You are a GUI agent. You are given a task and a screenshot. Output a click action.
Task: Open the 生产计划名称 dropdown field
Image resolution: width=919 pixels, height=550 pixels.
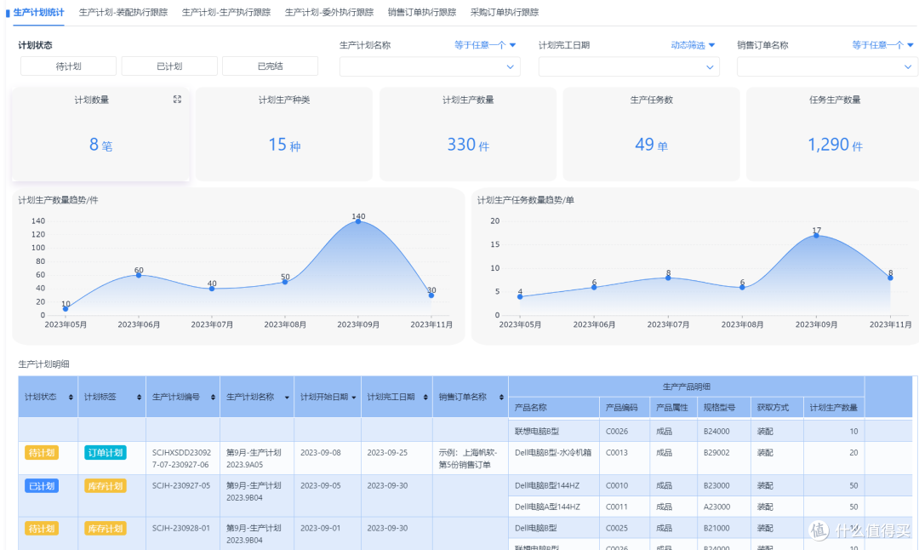click(x=431, y=67)
